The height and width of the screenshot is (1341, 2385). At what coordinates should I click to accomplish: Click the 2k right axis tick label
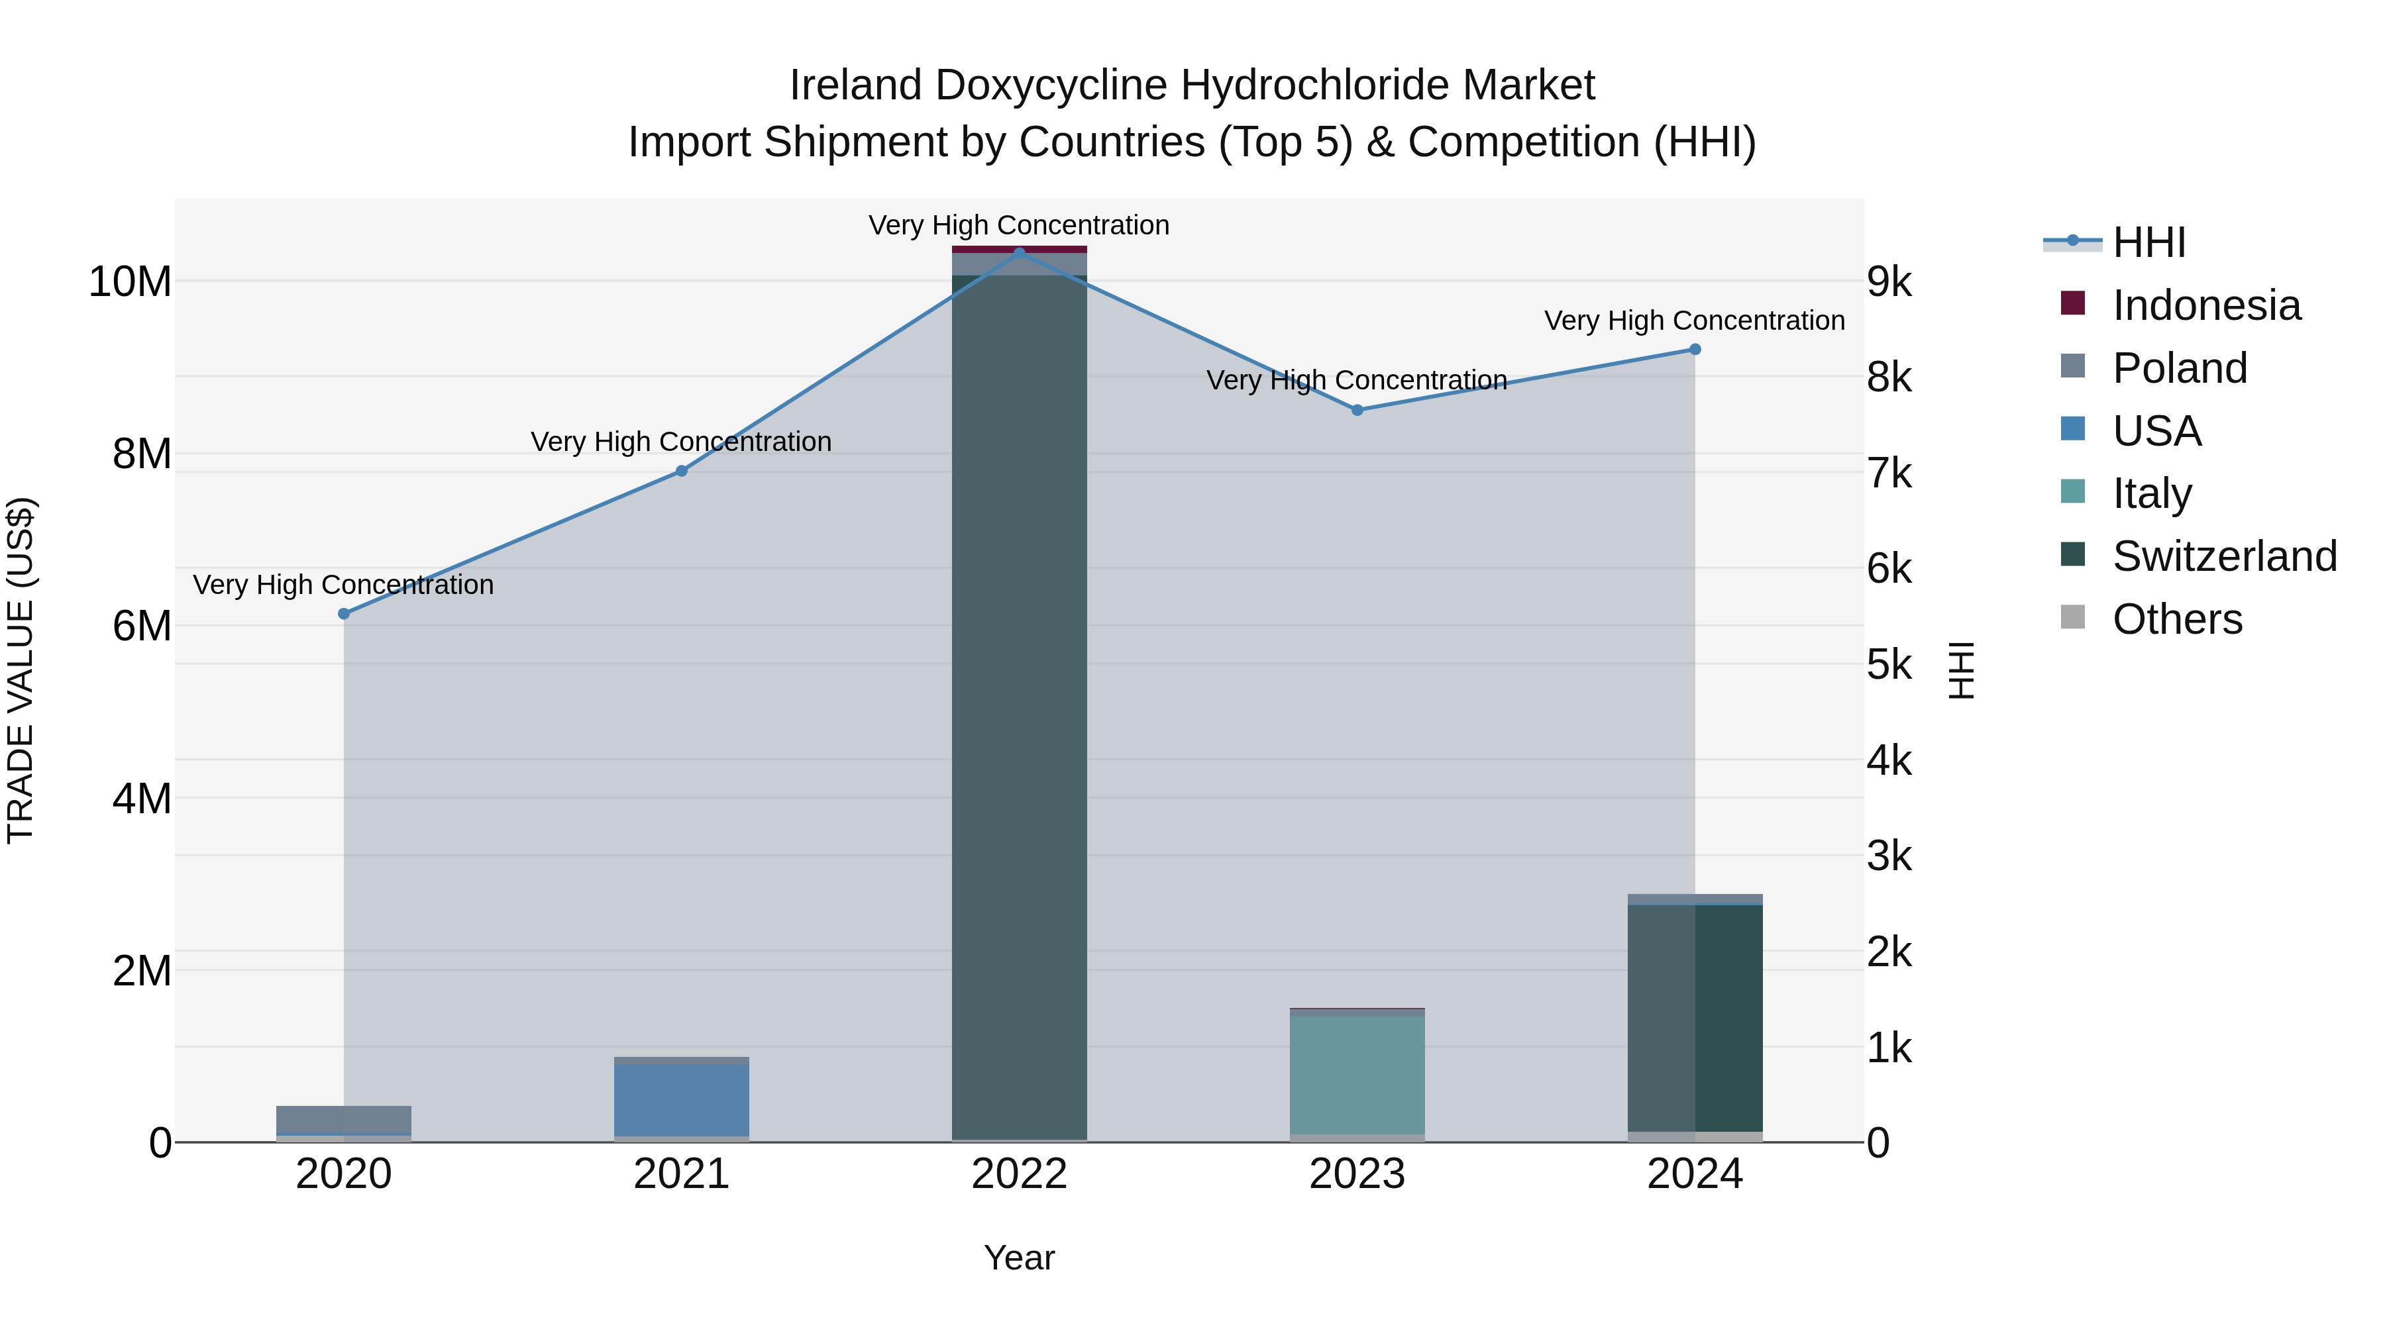[x=1889, y=952]
